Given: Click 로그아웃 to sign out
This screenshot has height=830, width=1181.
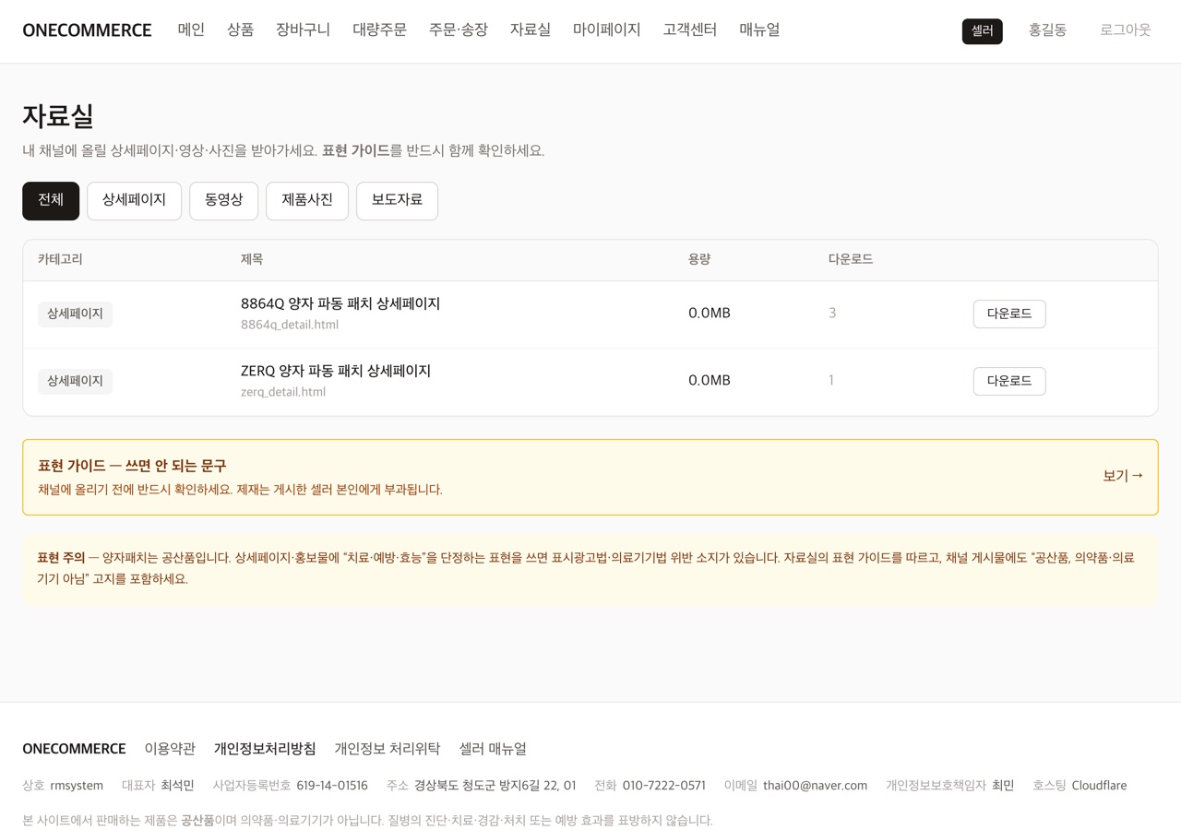Looking at the screenshot, I should pos(1125,30).
